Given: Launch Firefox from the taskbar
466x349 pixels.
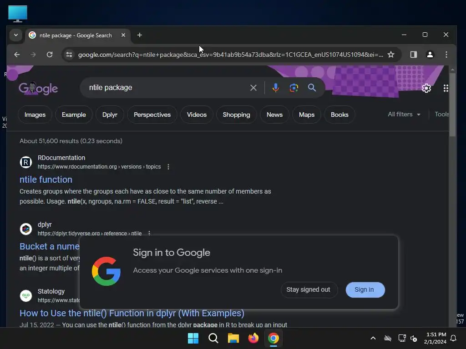Looking at the screenshot, I should tap(253, 338).
